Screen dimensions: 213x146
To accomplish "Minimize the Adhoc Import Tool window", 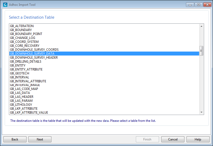I will point(190,5).
